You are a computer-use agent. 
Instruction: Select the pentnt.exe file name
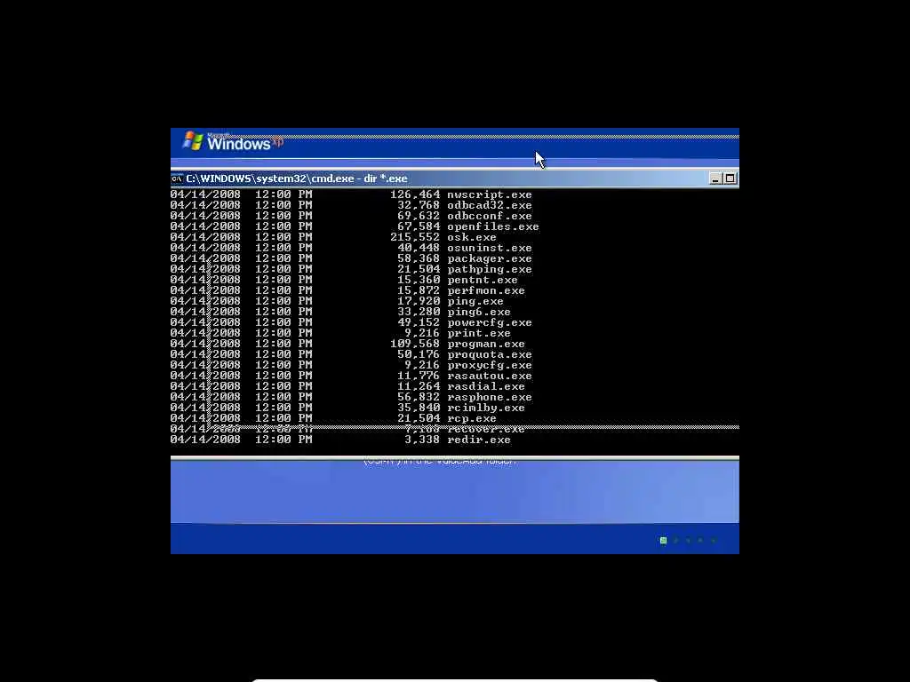click(483, 280)
